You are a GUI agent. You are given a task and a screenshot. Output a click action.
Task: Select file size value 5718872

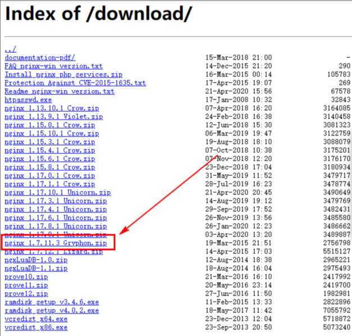coord(337,319)
